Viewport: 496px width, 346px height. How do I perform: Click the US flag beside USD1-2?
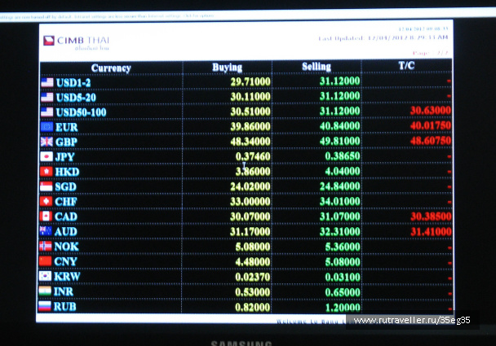(46, 82)
